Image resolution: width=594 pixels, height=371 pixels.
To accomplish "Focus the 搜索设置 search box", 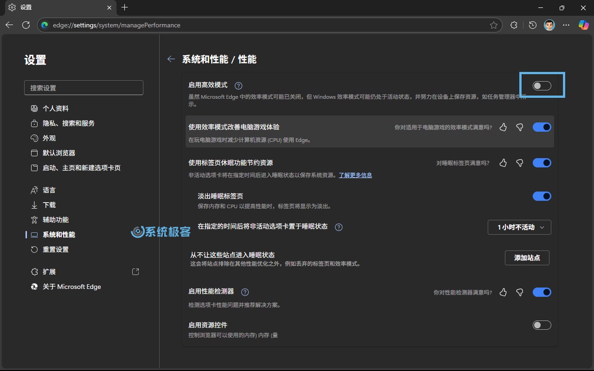I will tap(84, 88).
